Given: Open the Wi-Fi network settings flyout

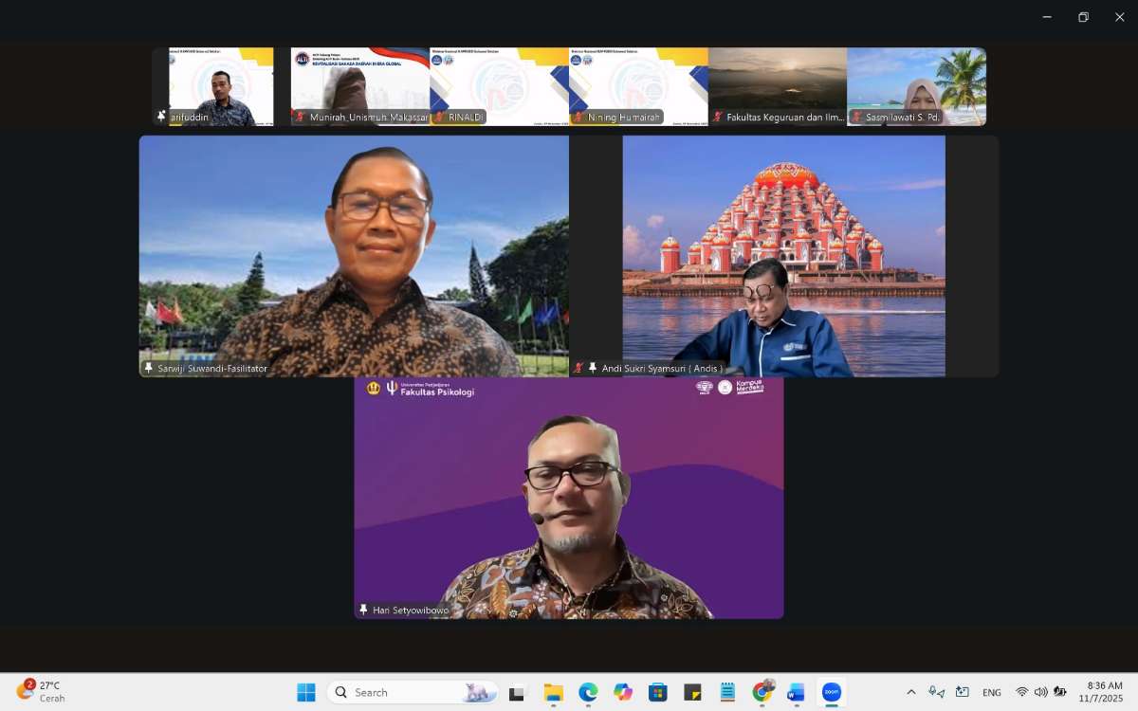Looking at the screenshot, I should [1021, 692].
